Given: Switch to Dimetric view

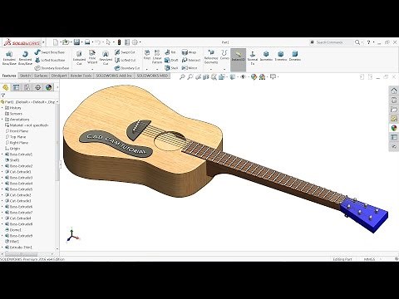Looking at the screenshot, I should (x=294, y=56).
